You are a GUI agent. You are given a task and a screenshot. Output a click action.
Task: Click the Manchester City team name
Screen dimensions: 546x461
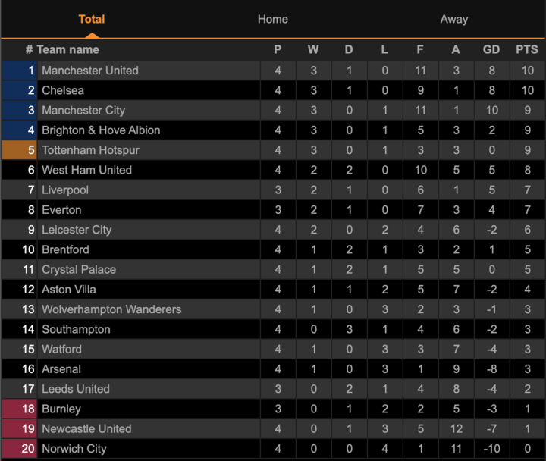tap(83, 111)
